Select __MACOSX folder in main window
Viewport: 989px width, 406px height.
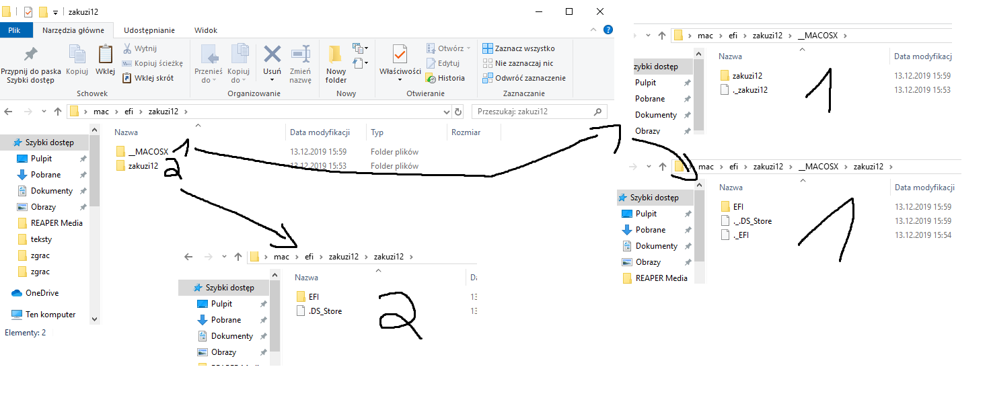point(142,152)
